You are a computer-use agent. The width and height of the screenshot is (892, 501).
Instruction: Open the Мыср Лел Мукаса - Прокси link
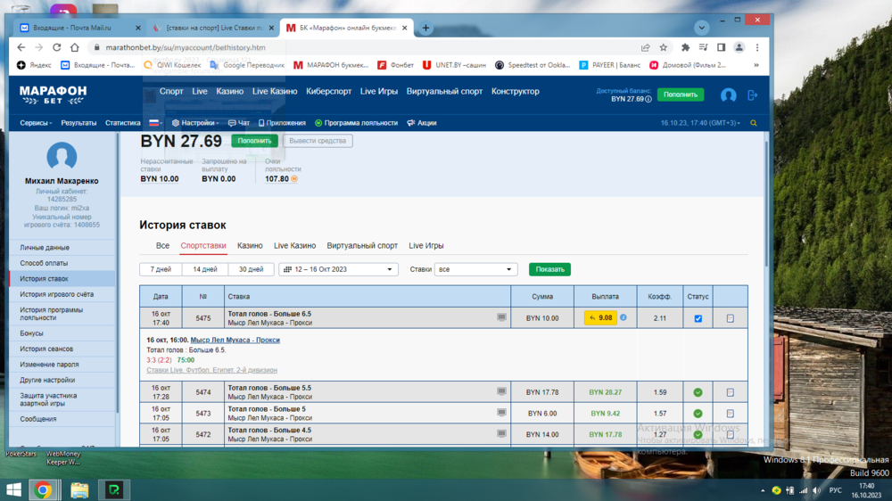pyautogui.click(x=235, y=340)
